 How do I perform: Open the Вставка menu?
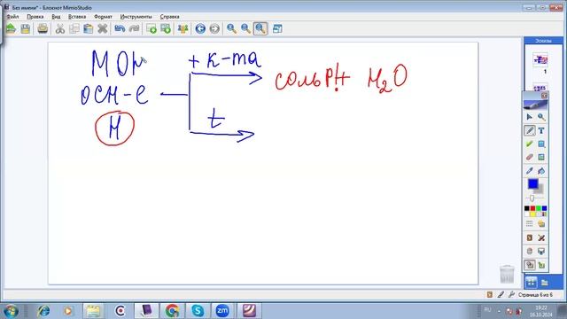77,17
